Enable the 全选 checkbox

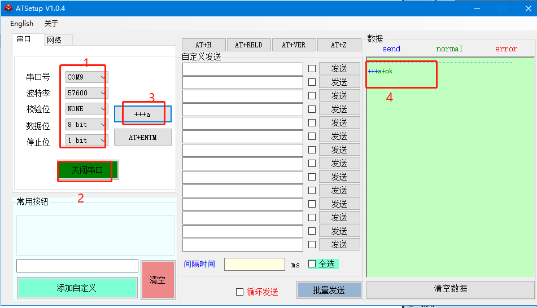point(312,263)
